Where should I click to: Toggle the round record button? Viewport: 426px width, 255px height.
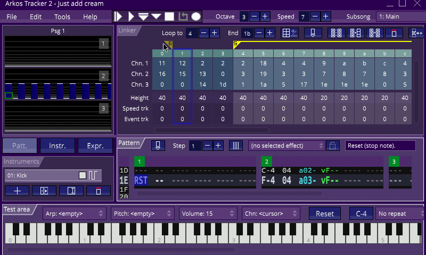point(196,16)
